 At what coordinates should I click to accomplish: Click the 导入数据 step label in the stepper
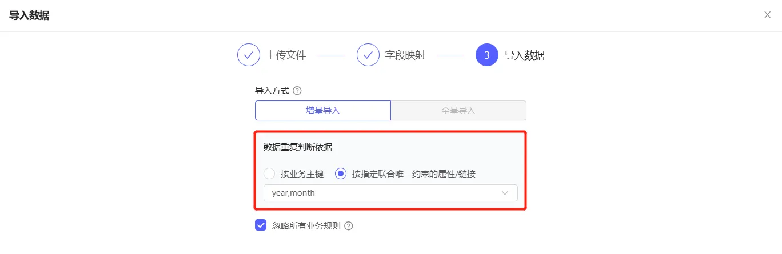click(x=524, y=55)
